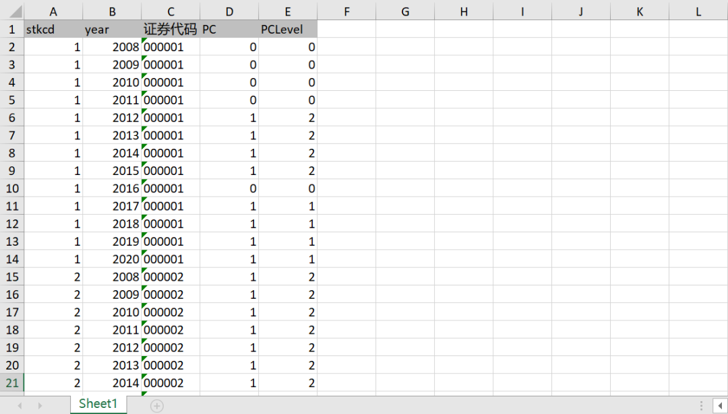The width and height of the screenshot is (728, 414).
Task: Select column B header
Action: [x=112, y=12]
